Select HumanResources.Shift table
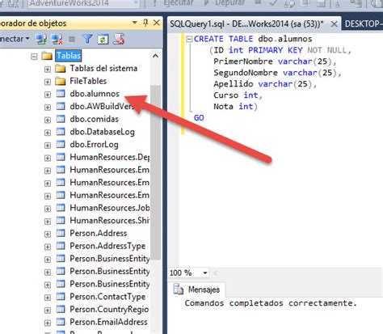This screenshot has height=334, width=383. tap(110, 221)
